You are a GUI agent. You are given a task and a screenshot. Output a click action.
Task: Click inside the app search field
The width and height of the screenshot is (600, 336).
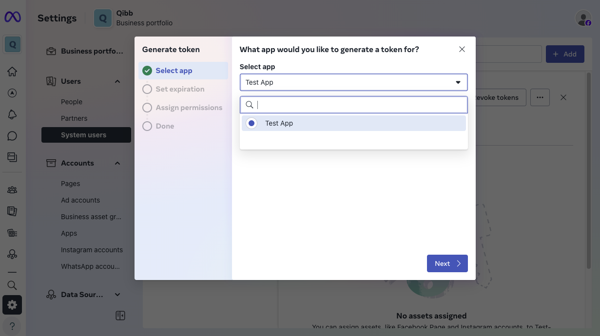(353, 105)
